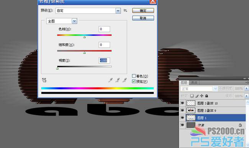Click the 饱和度 value field
This screenshot has width=249, height=148.
coord(104,45)
